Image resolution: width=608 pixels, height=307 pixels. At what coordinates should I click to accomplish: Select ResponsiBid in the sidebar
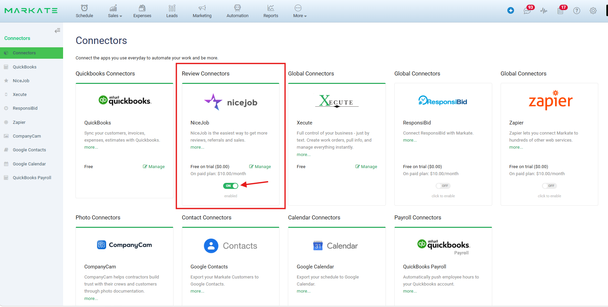(32, 108)
